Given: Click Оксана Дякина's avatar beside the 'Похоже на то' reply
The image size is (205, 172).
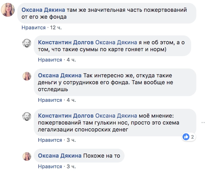Looking at the screenshot, I should (27, 156).
